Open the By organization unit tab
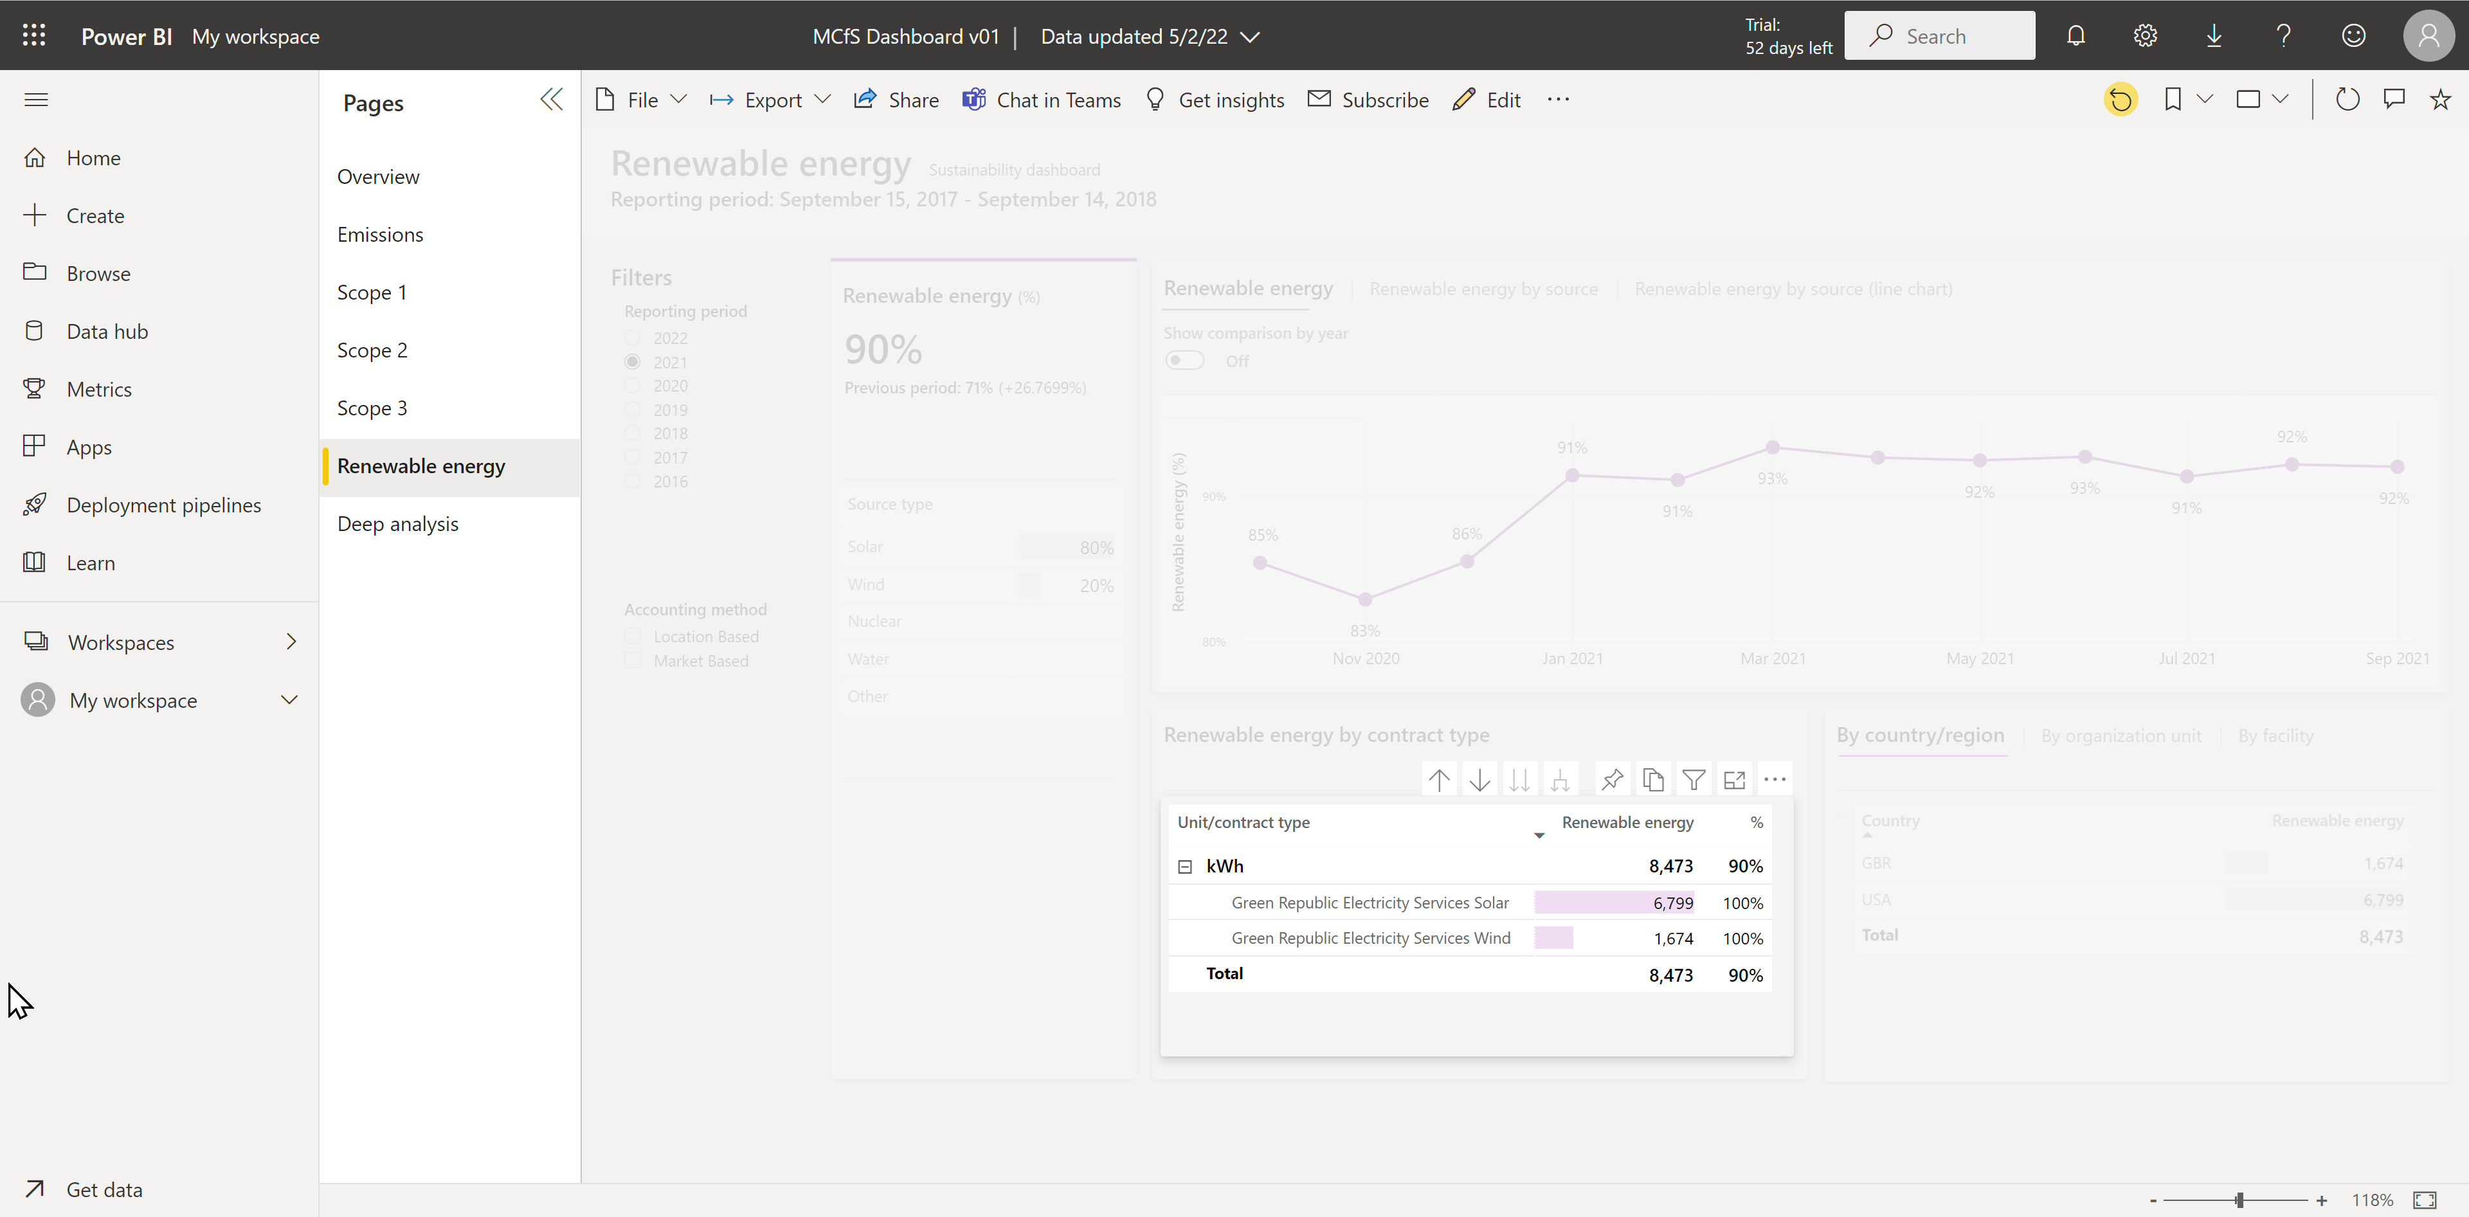The image size is (2469, 1217). 2120,735
